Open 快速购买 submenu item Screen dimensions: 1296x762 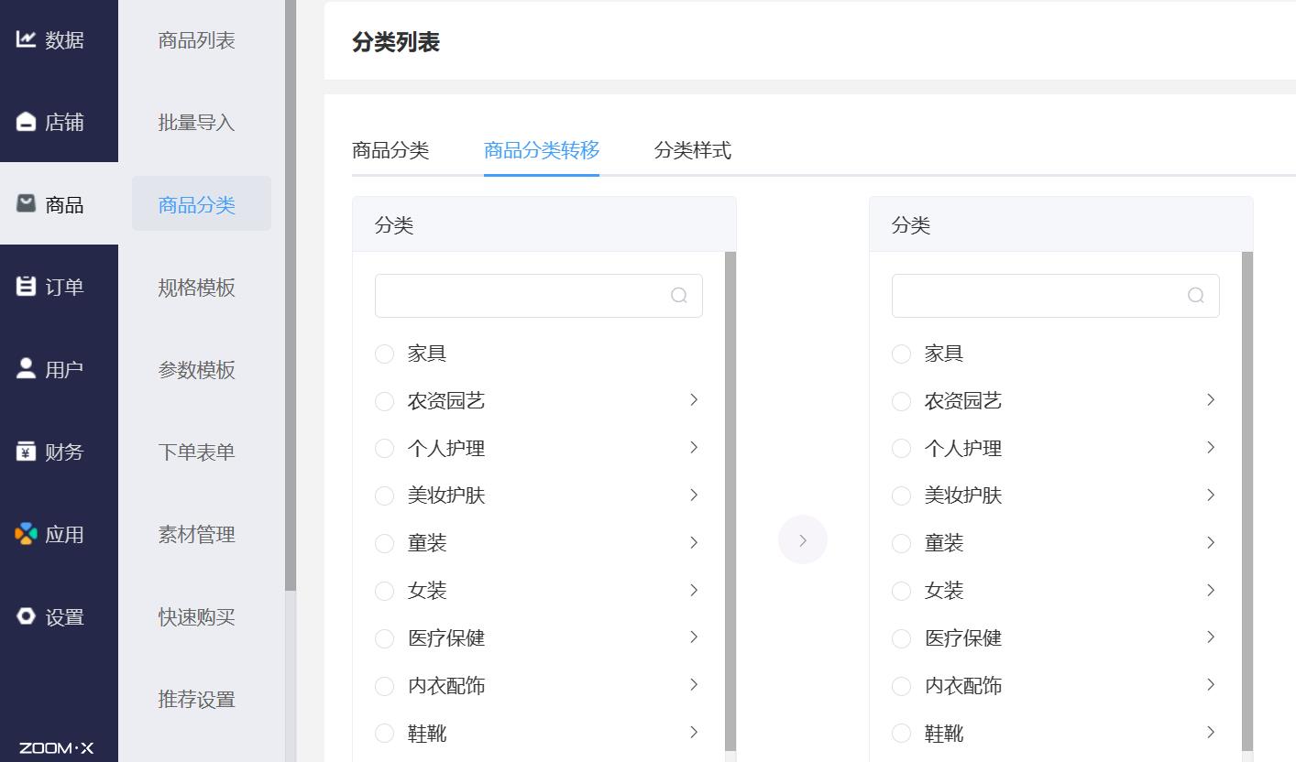coord(196,617)
